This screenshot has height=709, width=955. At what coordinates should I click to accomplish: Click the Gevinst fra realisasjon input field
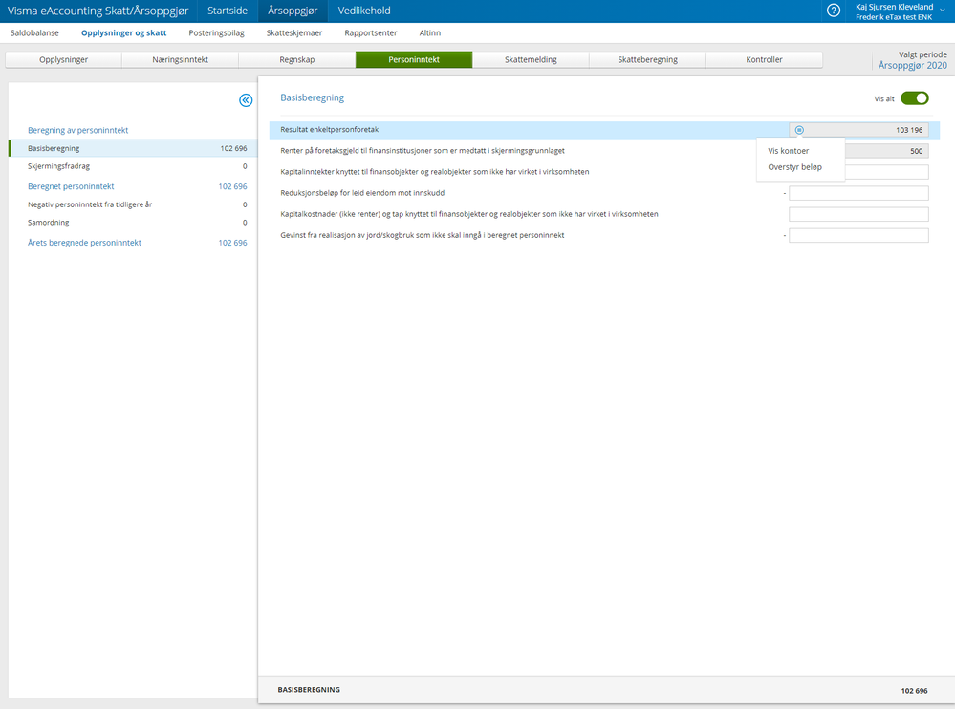pos(858,235)
